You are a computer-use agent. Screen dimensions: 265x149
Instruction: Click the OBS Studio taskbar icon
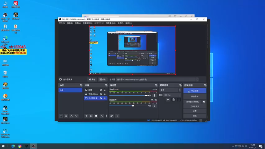click(x=33, y=146)
